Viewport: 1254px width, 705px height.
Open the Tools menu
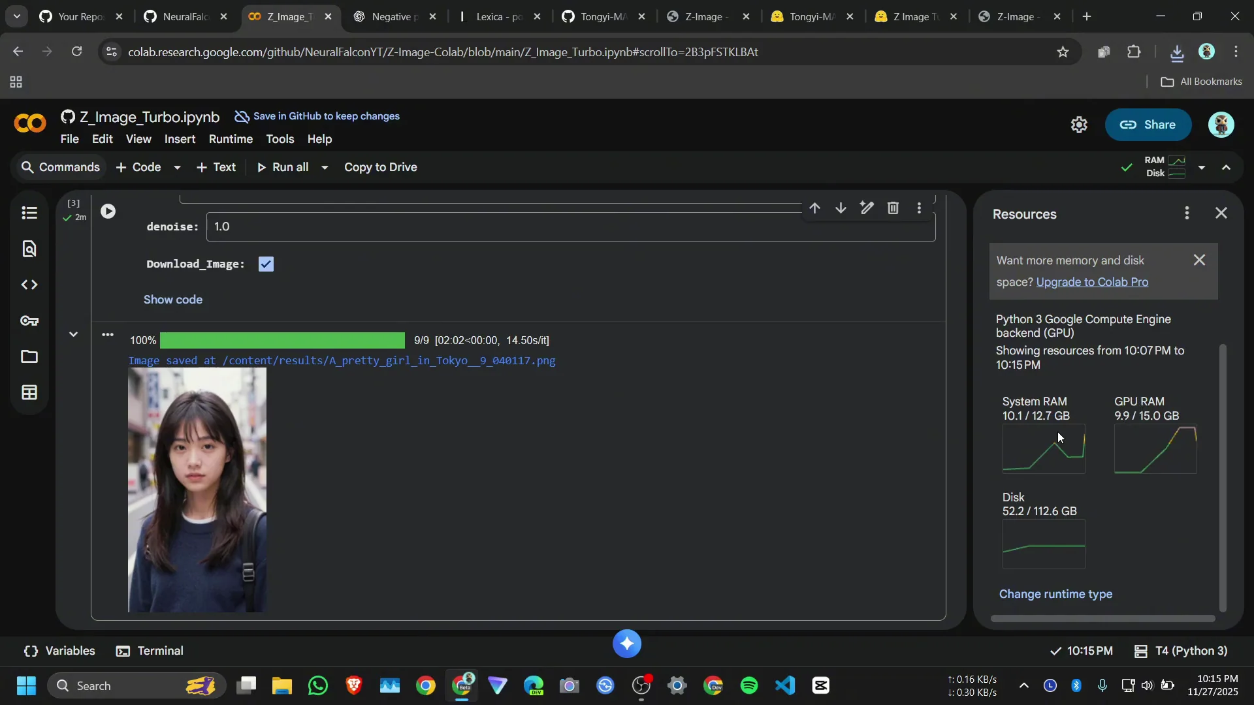(280, 139)
